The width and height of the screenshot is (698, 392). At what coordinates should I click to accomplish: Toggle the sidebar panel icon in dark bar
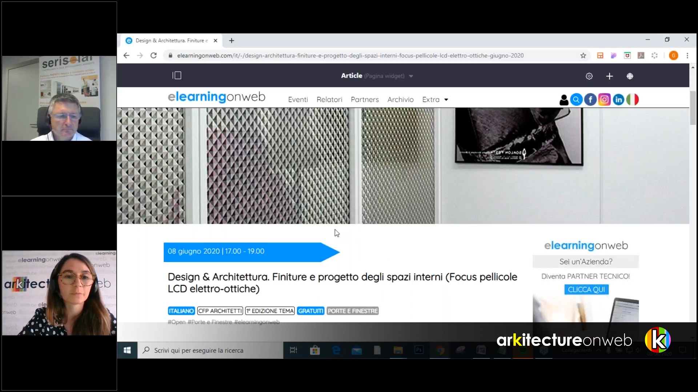(177, 75)
